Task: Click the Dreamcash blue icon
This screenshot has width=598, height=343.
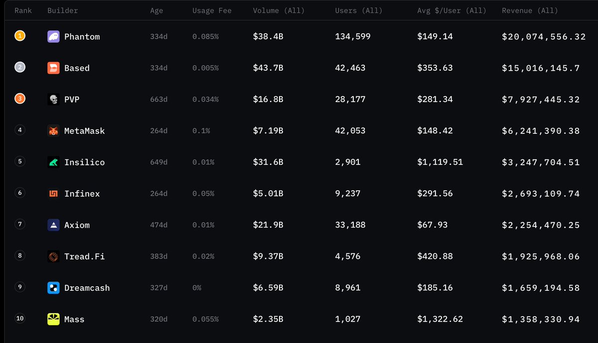Action: coord(53,287)
